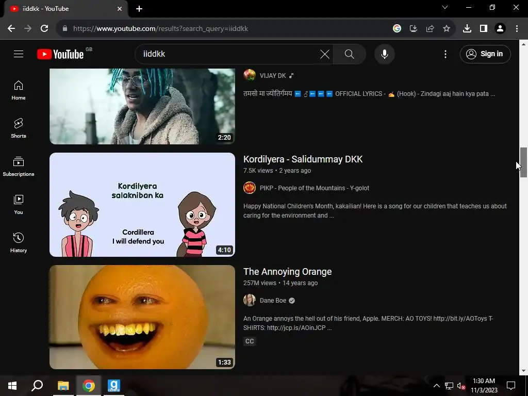This screenshot has width=528, height=396.
Task: Open the muted volume tray icon
Action: 461,386
